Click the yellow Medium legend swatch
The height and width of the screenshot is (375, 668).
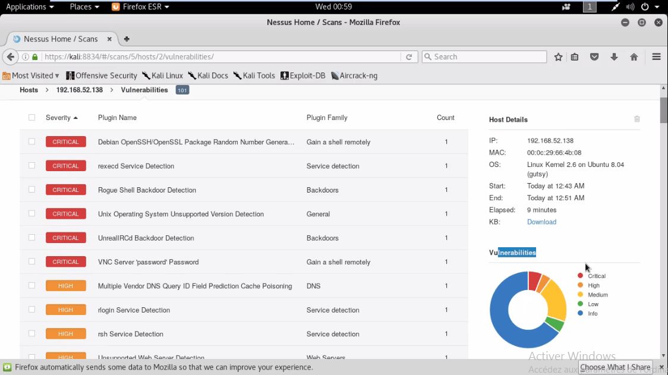(580, 294)
